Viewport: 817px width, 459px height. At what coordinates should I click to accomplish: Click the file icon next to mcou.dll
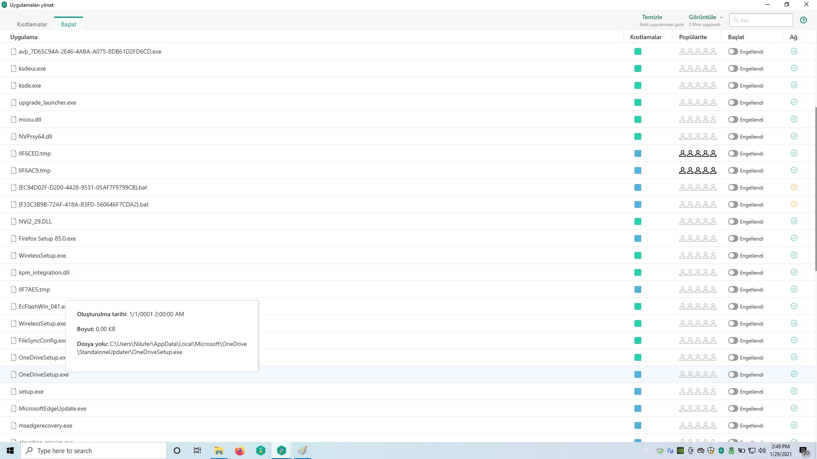(14, 119)
